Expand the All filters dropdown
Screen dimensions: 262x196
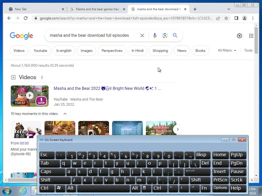tap(227, 50)
